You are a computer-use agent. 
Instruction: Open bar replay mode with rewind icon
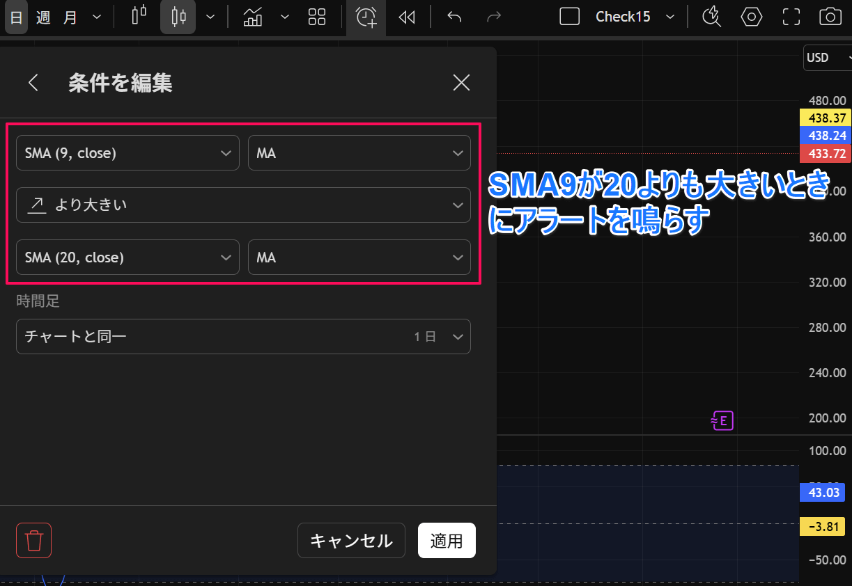point(407,17)
